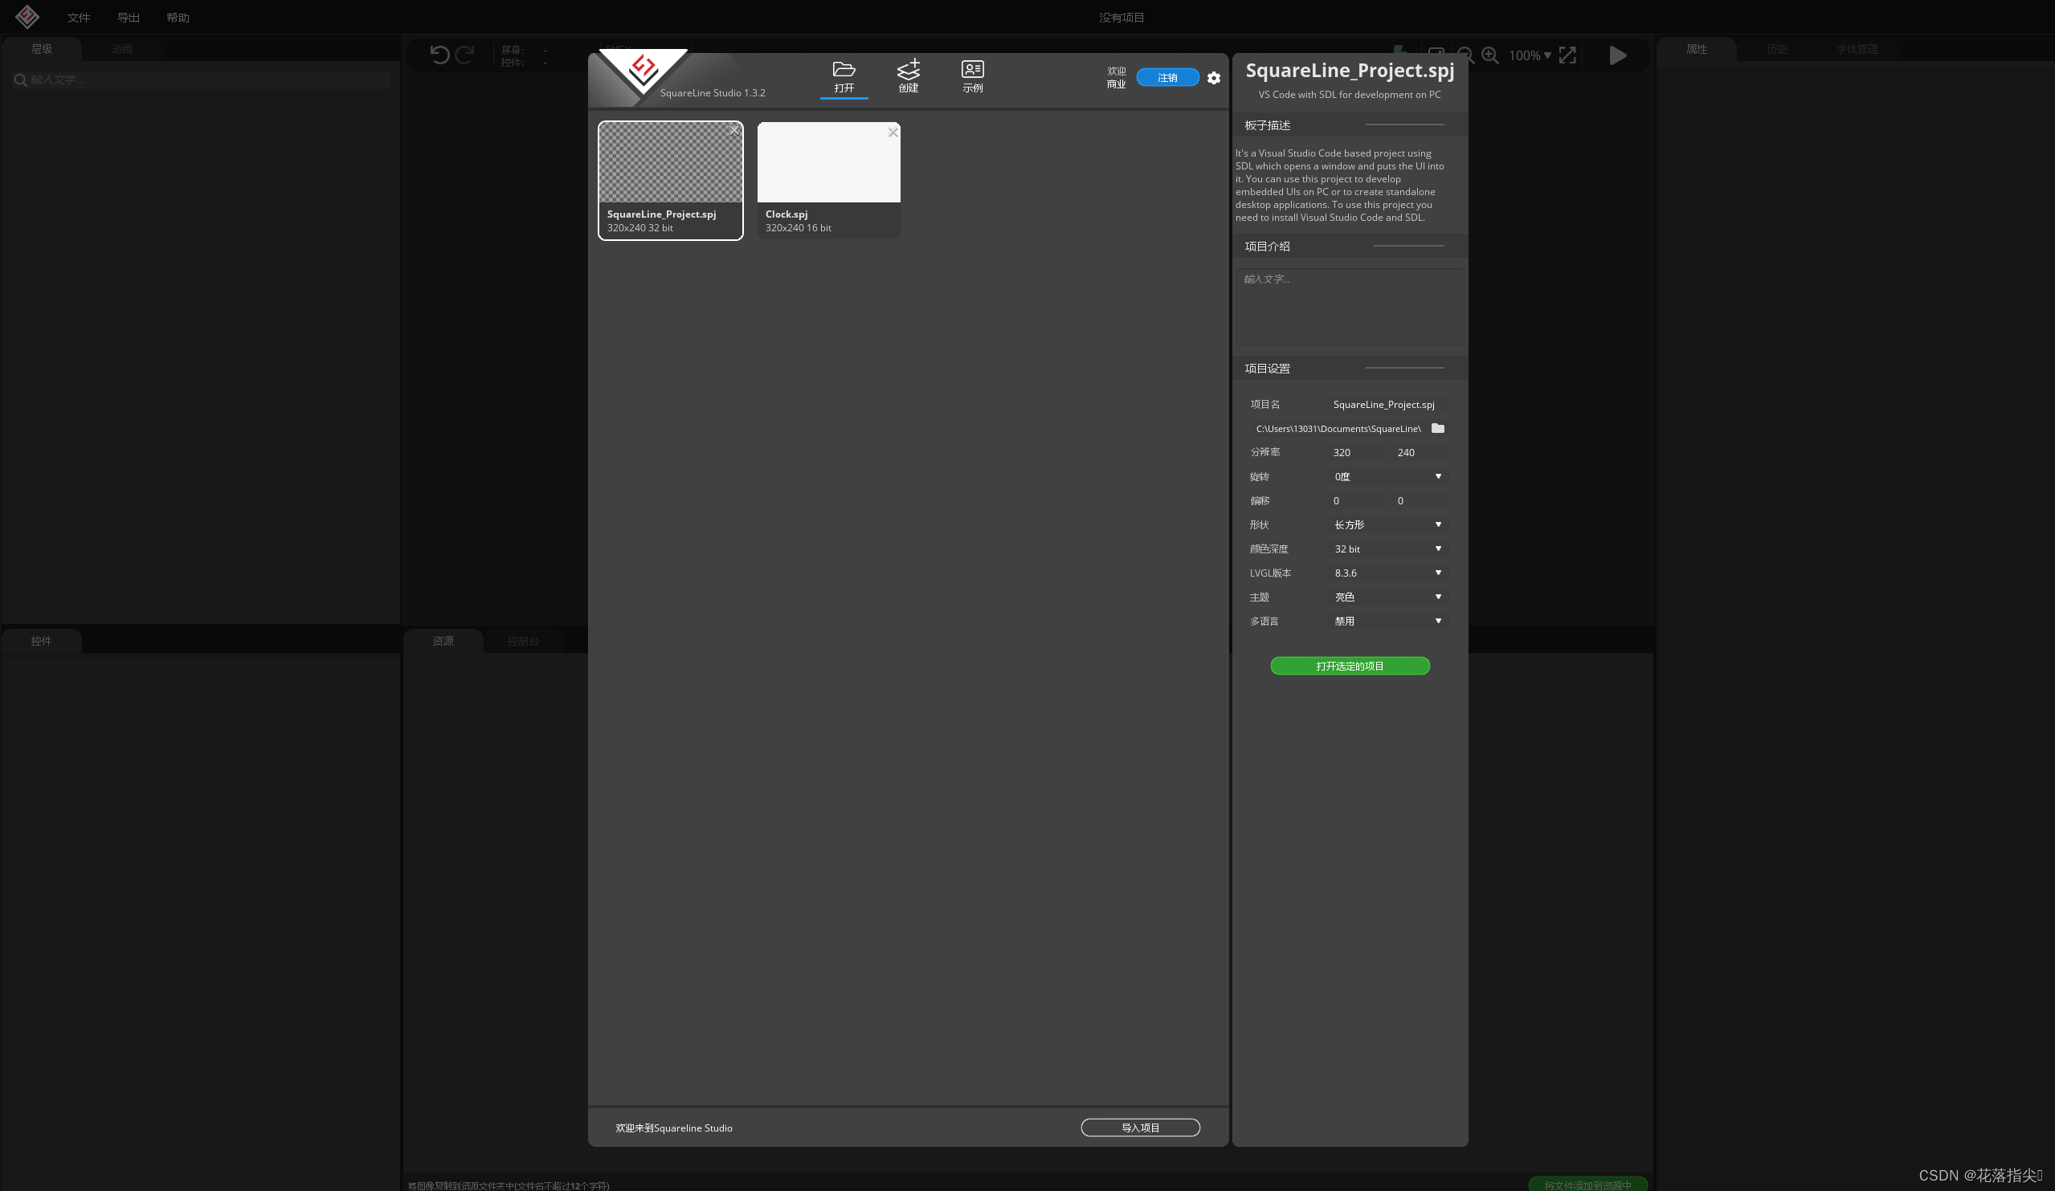Click the 导入项目 button
This screenshot has width=2055, height=1191.
click(x=1140, y=1128)
